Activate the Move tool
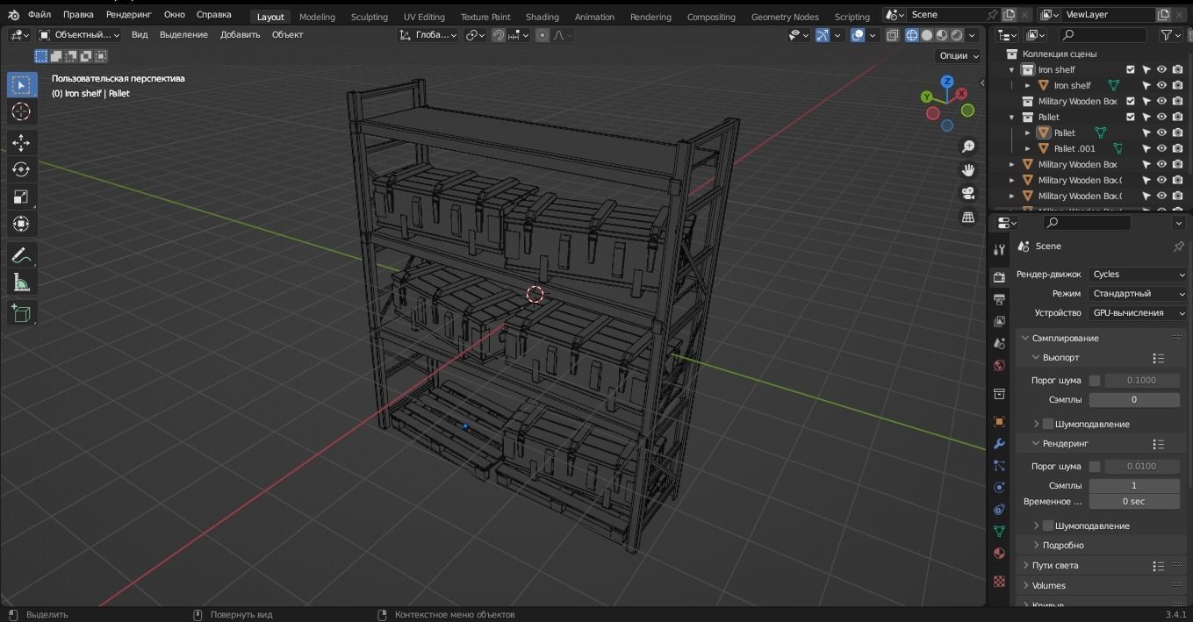The image size is (1193, 622). 21,142
